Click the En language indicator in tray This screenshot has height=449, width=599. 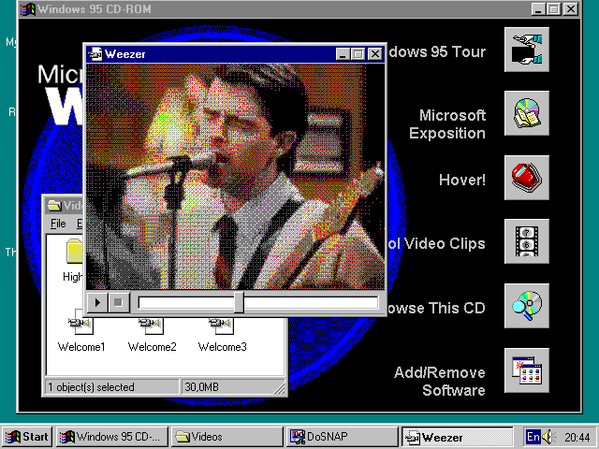[x=532, y=437]
